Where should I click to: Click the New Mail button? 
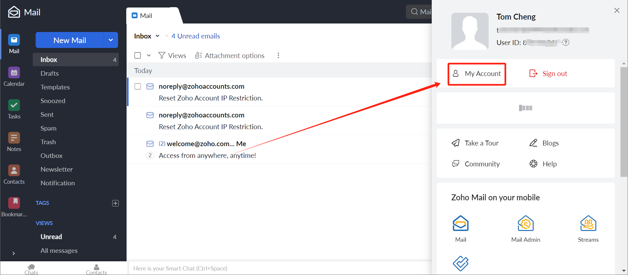click(70, 40)
